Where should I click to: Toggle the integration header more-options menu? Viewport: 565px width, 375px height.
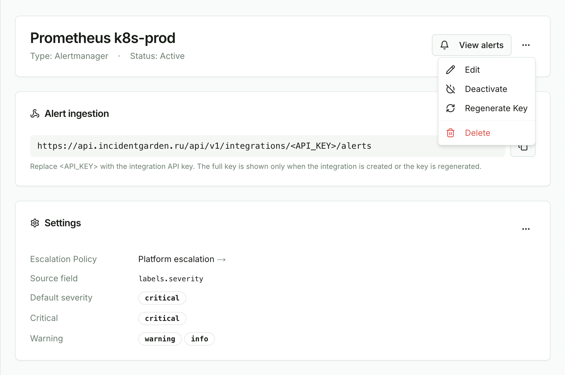click(x=526, y=45)
